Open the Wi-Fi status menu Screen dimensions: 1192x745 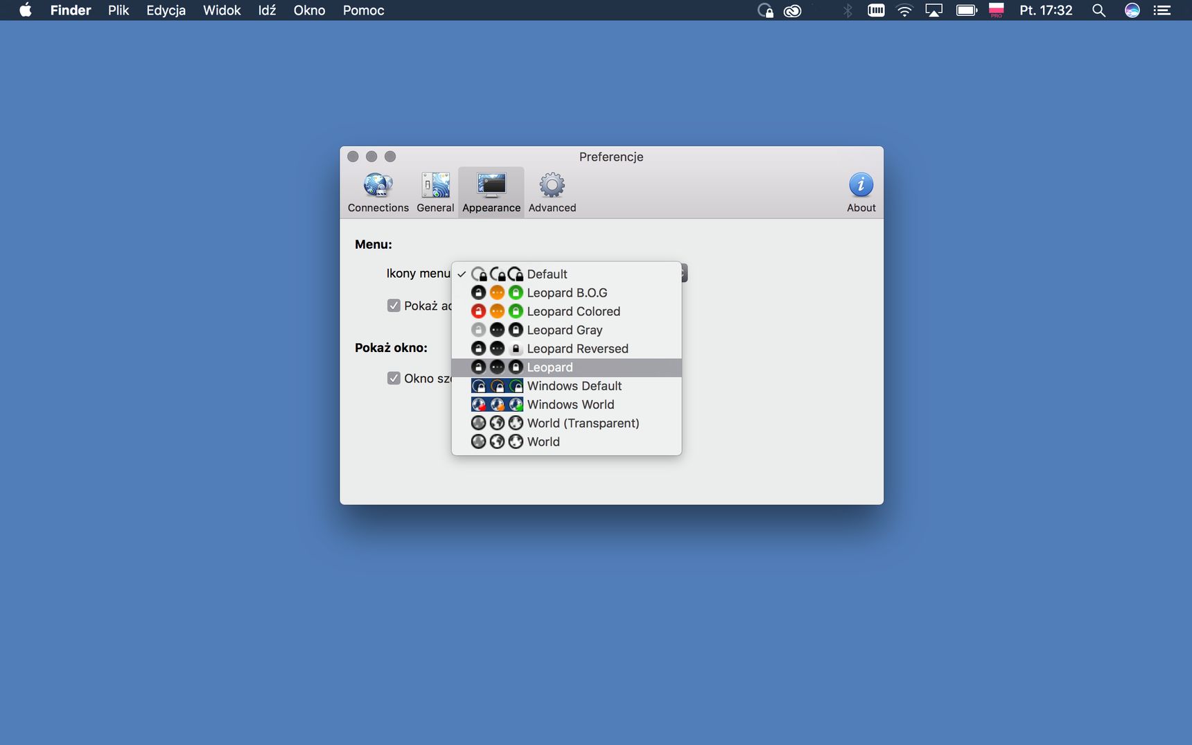click(904, 10)
